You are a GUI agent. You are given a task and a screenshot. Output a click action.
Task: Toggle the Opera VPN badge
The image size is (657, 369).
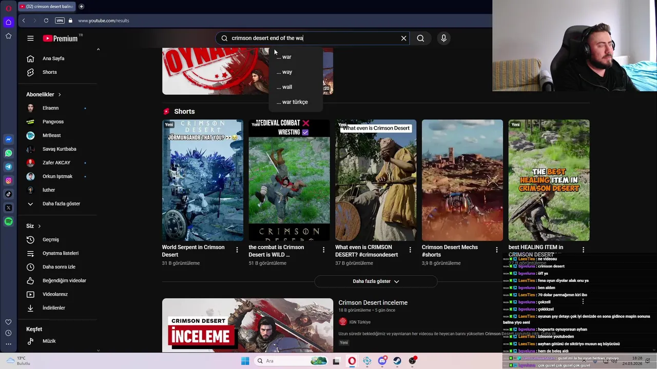click(x=60, y=20)
